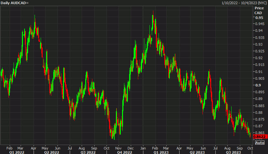The height and width of the screenshot is (154, 268).
Task: Click the Aug label above Q3 2023
Action: point(227,148)
